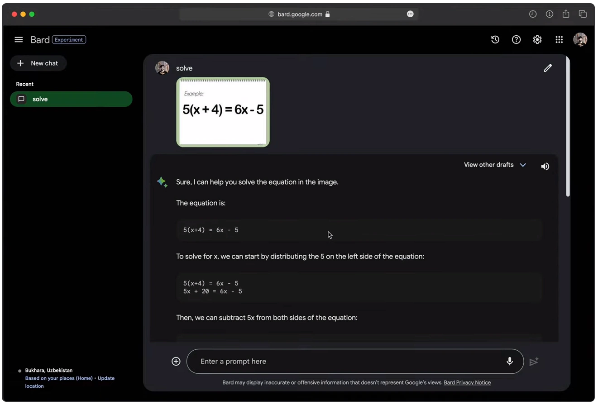Viewport: 598px width, 405px height.
Task: Expand View other drafts
Action: tap(495, 165)
